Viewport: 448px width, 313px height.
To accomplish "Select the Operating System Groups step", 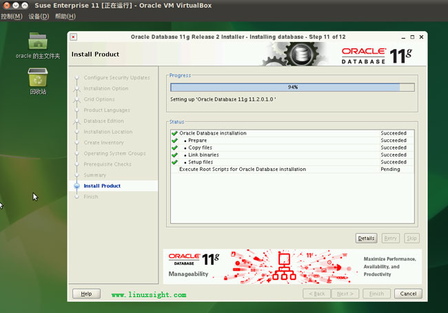I will (114, 153).
